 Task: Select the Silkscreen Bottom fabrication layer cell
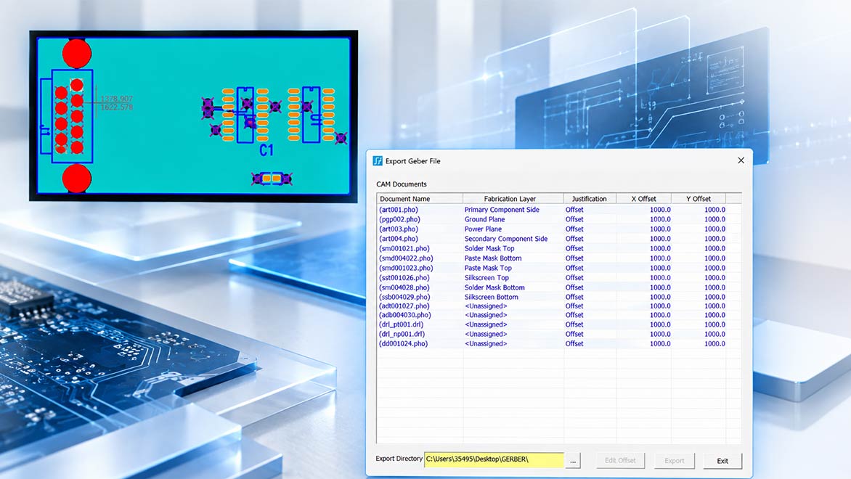pyautogui.click(x=491, y=297)
